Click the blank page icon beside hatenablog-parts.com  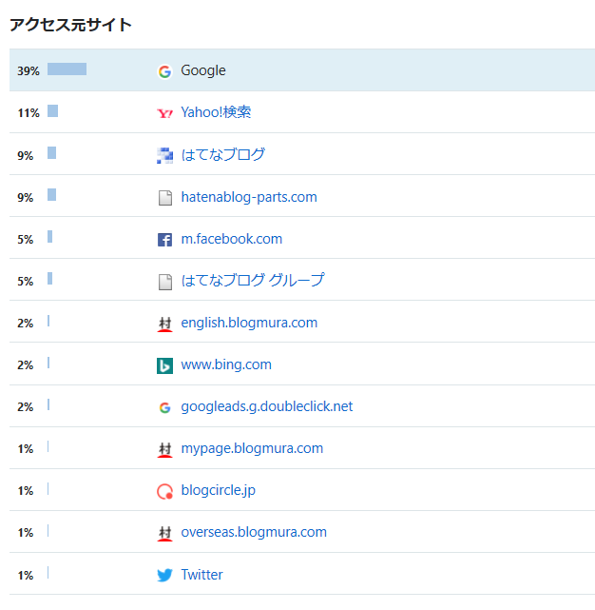(165, 198)
